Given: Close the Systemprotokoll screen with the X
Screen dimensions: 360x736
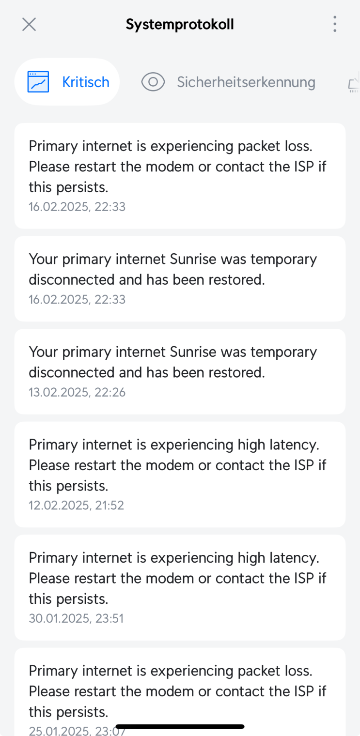Looking at the screenshot, I should (29, 24).
